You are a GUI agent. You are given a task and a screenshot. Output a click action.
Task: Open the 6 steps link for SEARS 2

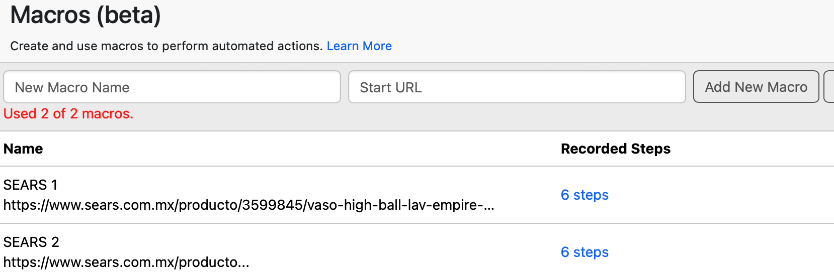click(585, 252)
